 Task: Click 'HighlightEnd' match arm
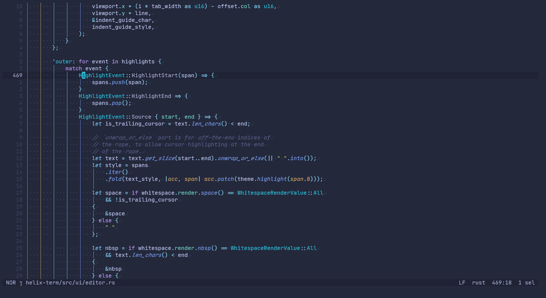point(151,96)
